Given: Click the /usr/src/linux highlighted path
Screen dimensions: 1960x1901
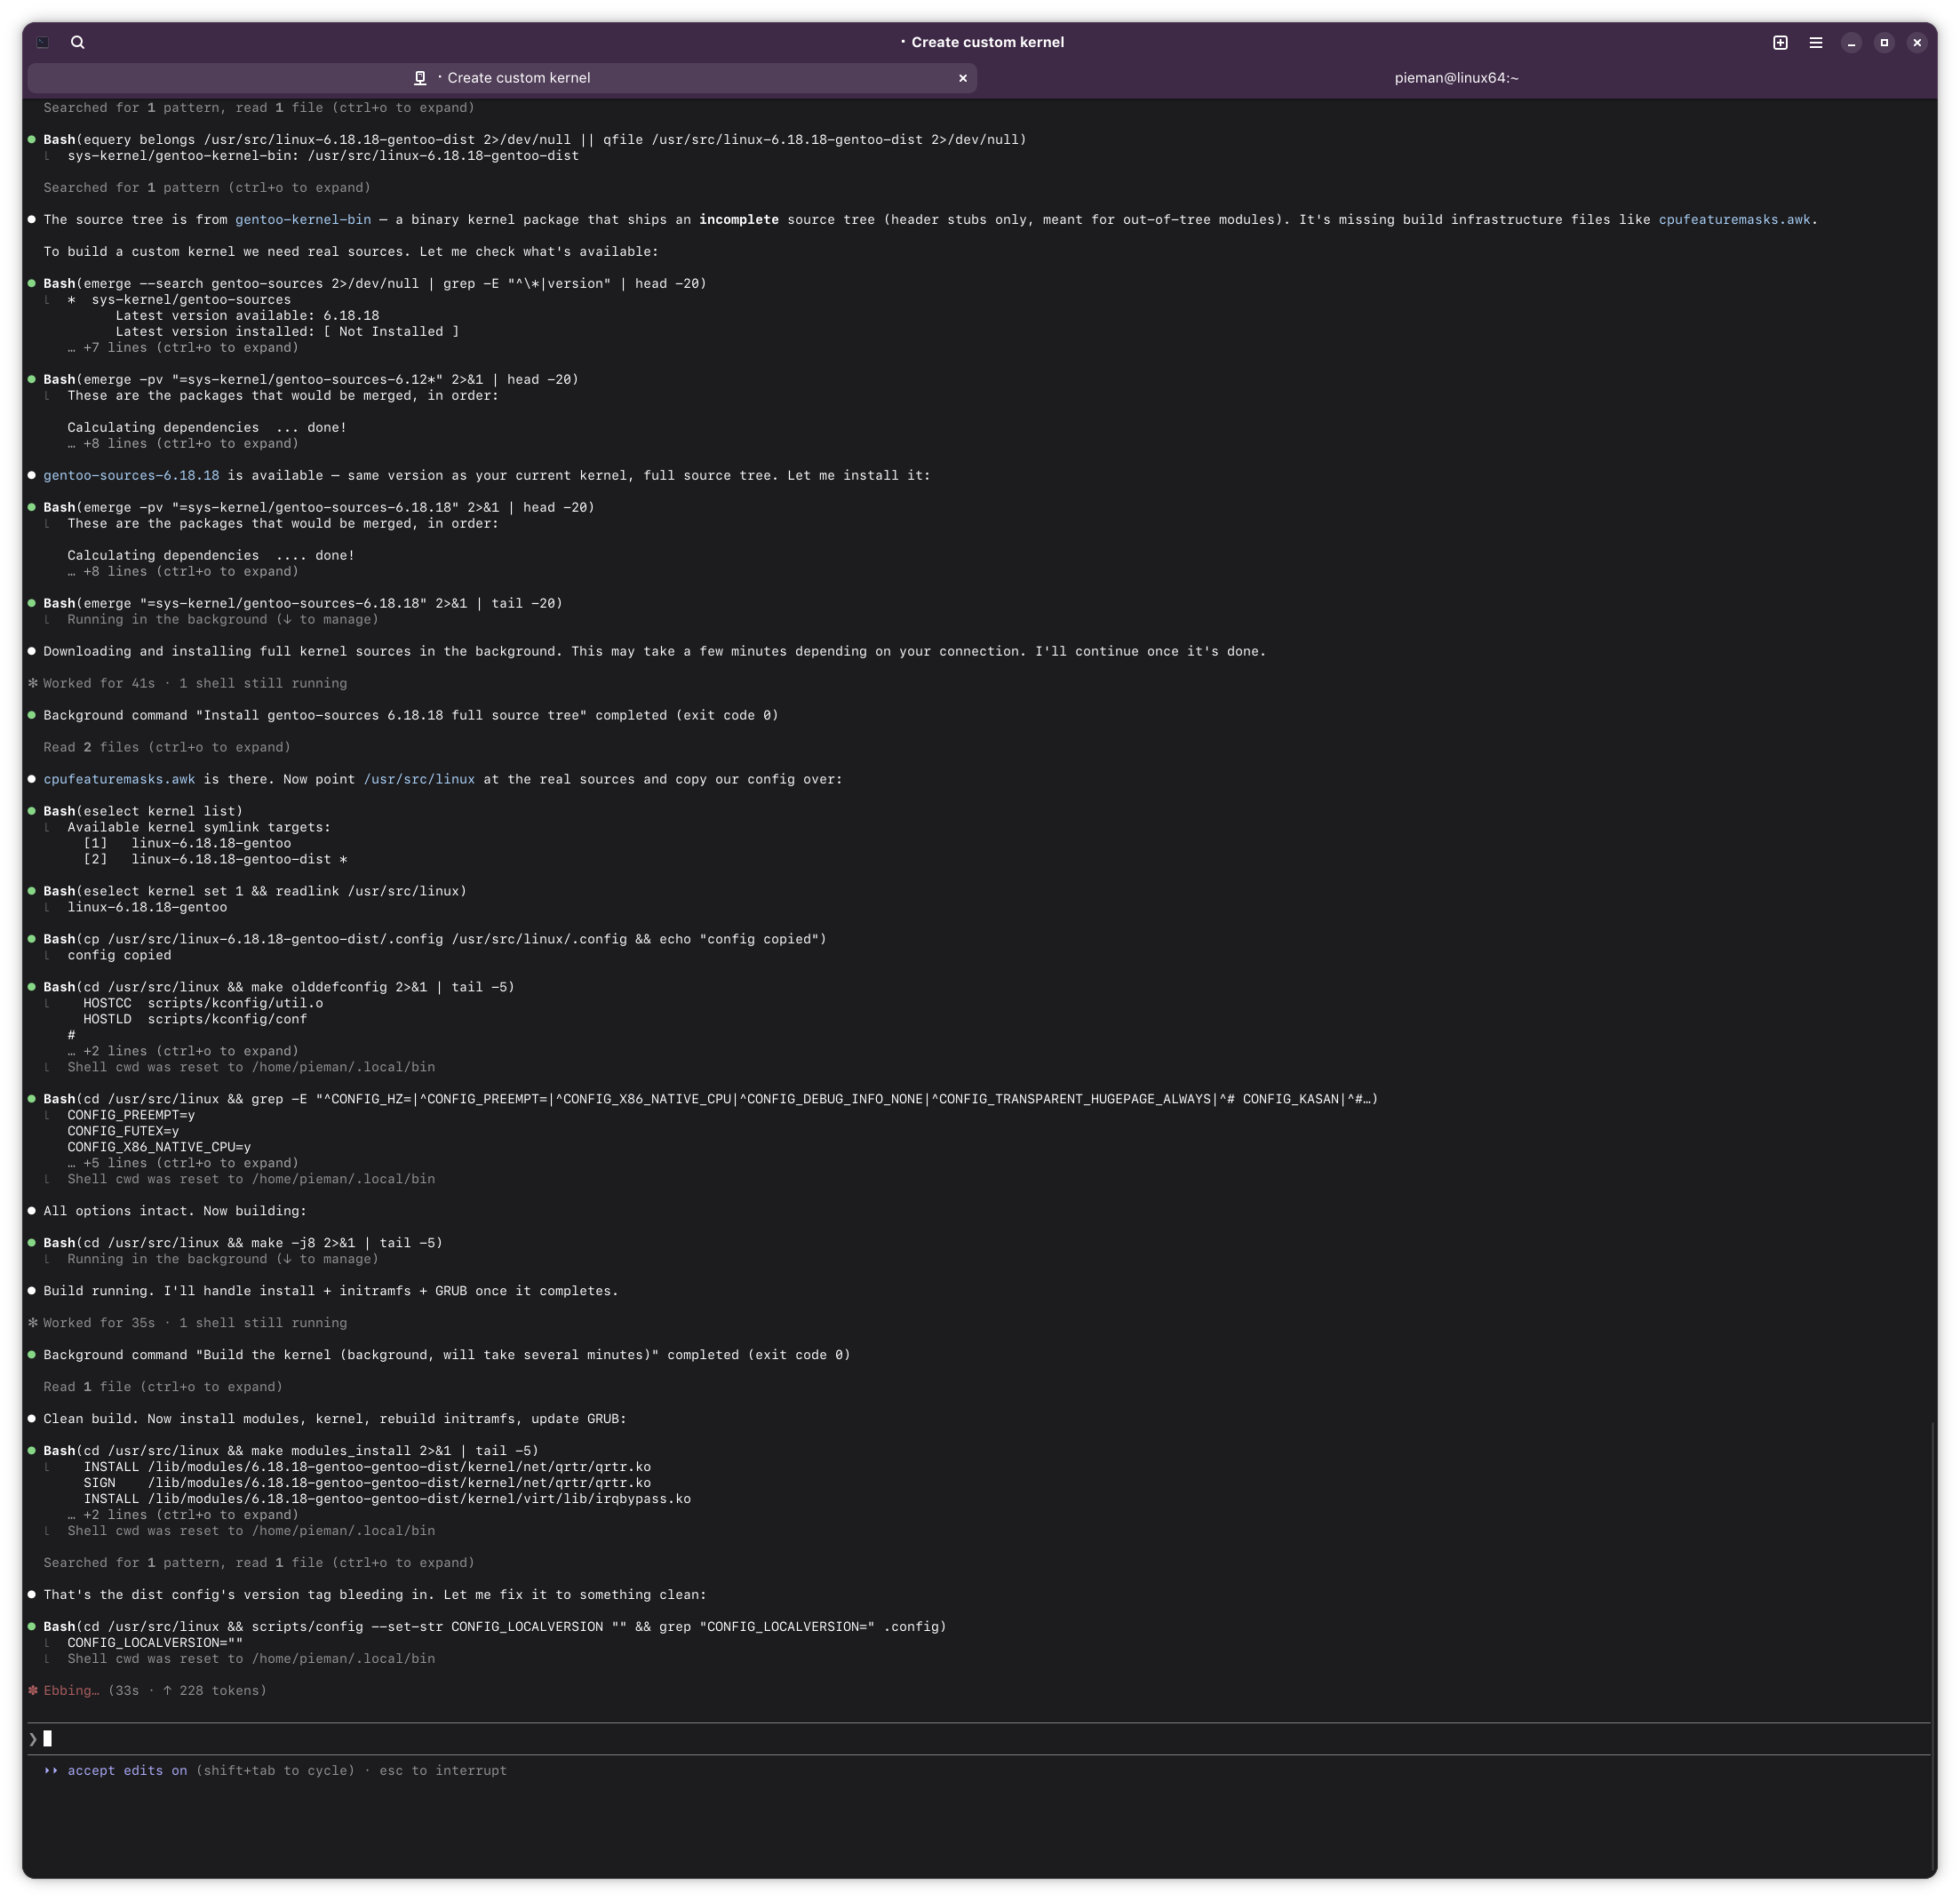Looking at the screenshot, I should point(419,779).
